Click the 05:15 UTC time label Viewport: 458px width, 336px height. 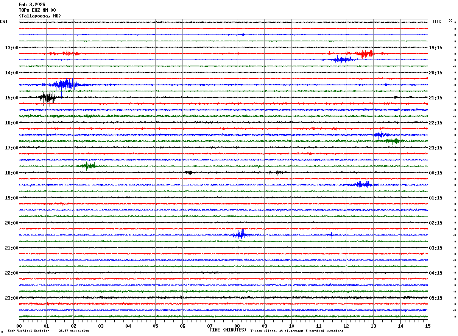435,298
